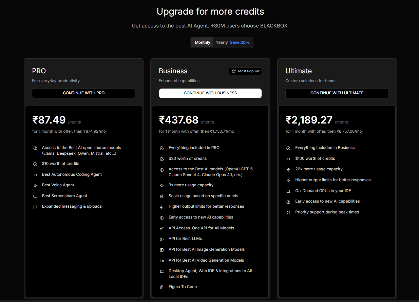Viewport: 419px width, 302px height.
Task: Switch billing to Yearly
Action: pyautogui.click(x=222, y=42)
